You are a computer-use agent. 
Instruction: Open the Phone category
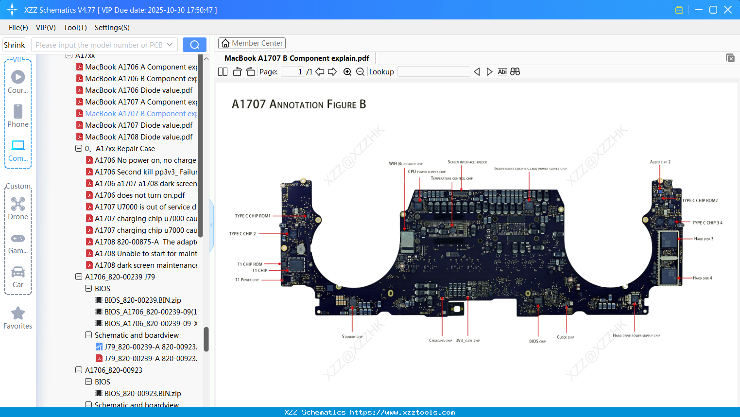(18, 116)
